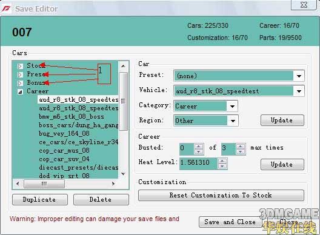Increase the max times spinner
The width and height of the screenshot is (320, 235).
(241, 147)
